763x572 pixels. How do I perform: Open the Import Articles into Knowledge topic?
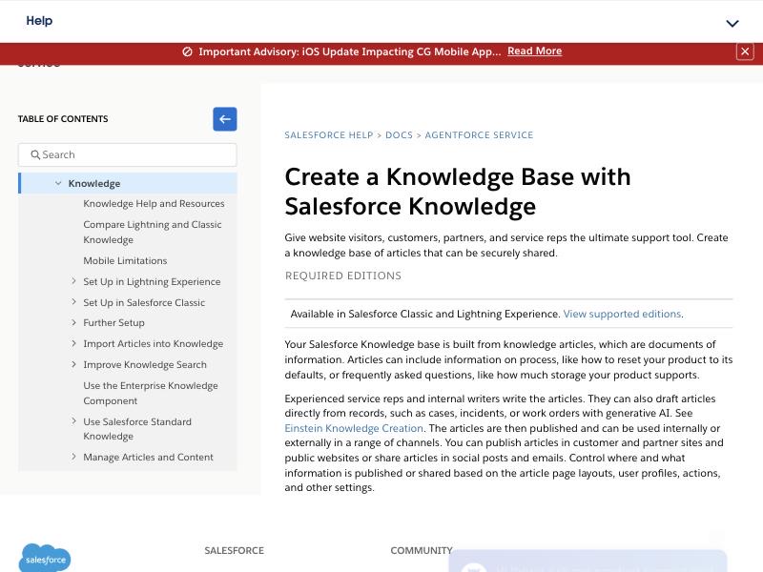pos(154,344)
